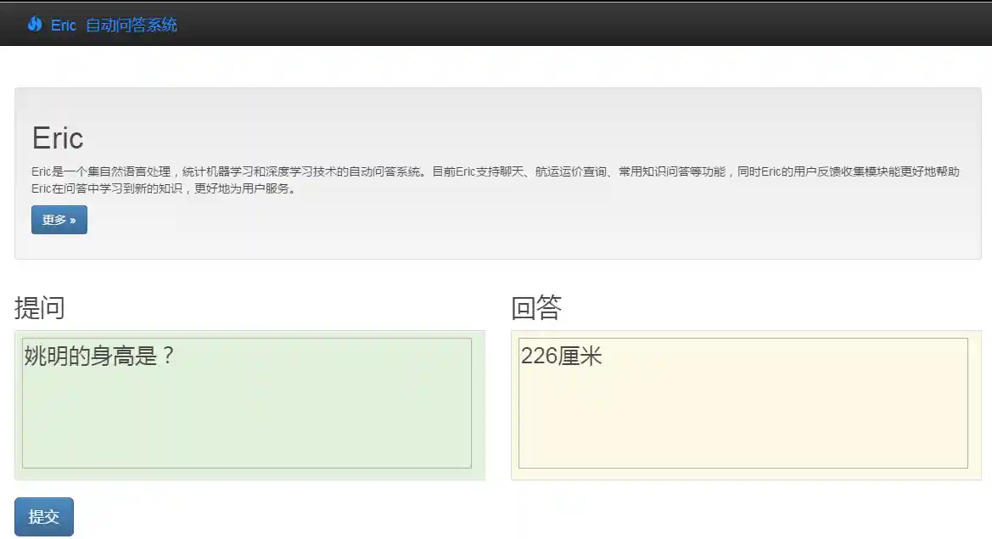Click the 回答 section heading

point(536,308)
